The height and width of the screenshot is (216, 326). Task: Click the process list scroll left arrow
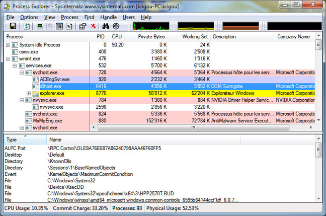(x=94, y=127)
